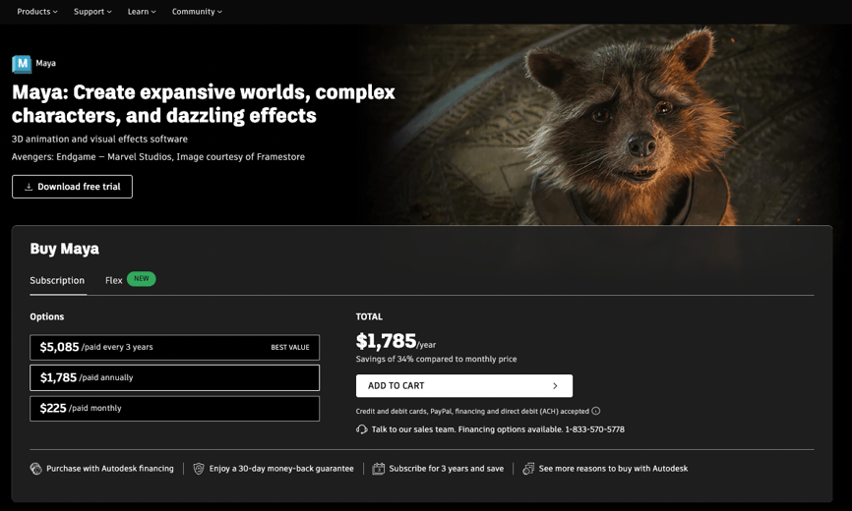Click the Maya: Create expansive worlds headline
The width and height of the screenshot is (852, 511).
204,103
